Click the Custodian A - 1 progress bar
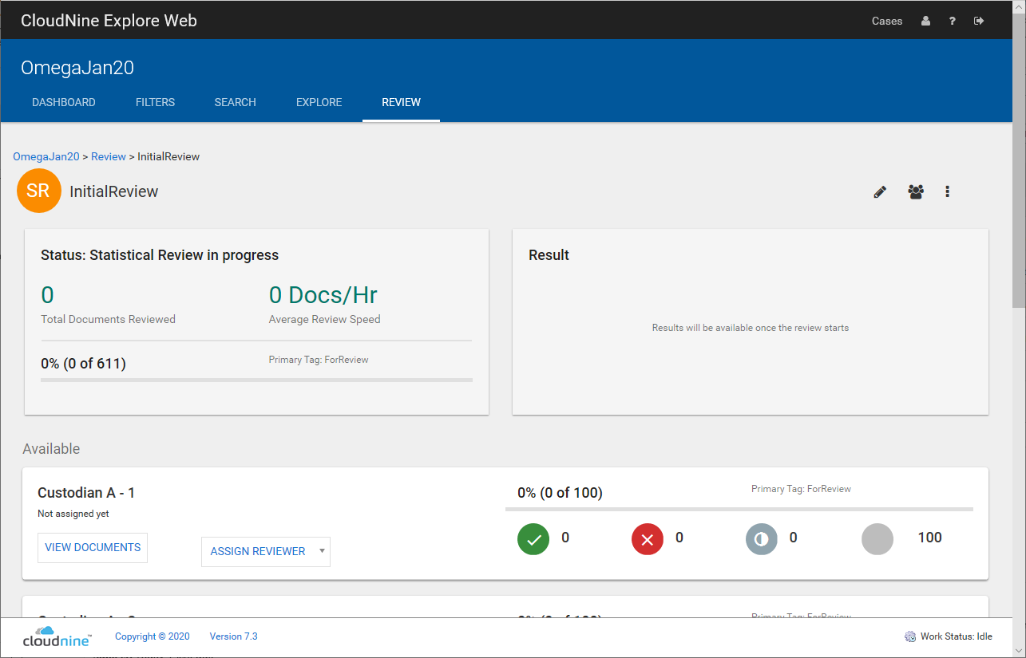The width and height of the screenshot is (1026, 658). pyautogui.click(x=739, y=509)
